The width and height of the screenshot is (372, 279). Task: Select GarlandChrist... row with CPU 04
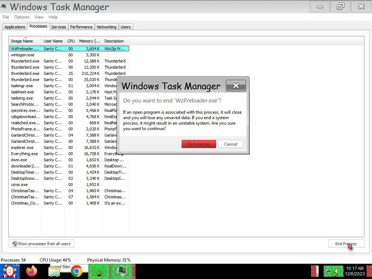click(63, 135)
